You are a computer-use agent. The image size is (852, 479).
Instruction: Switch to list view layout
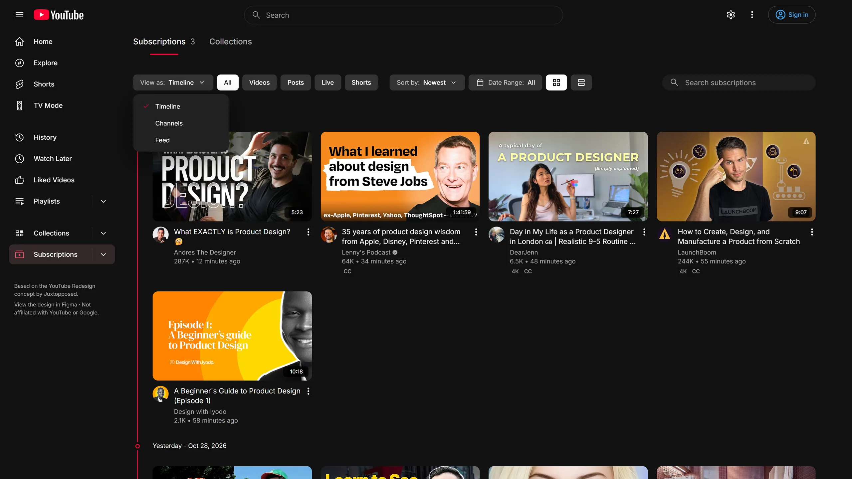click(x=581, y=82)
